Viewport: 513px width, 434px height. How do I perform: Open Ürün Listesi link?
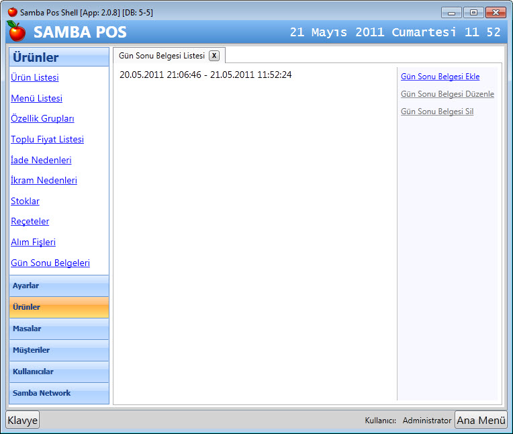coord(35,78)
